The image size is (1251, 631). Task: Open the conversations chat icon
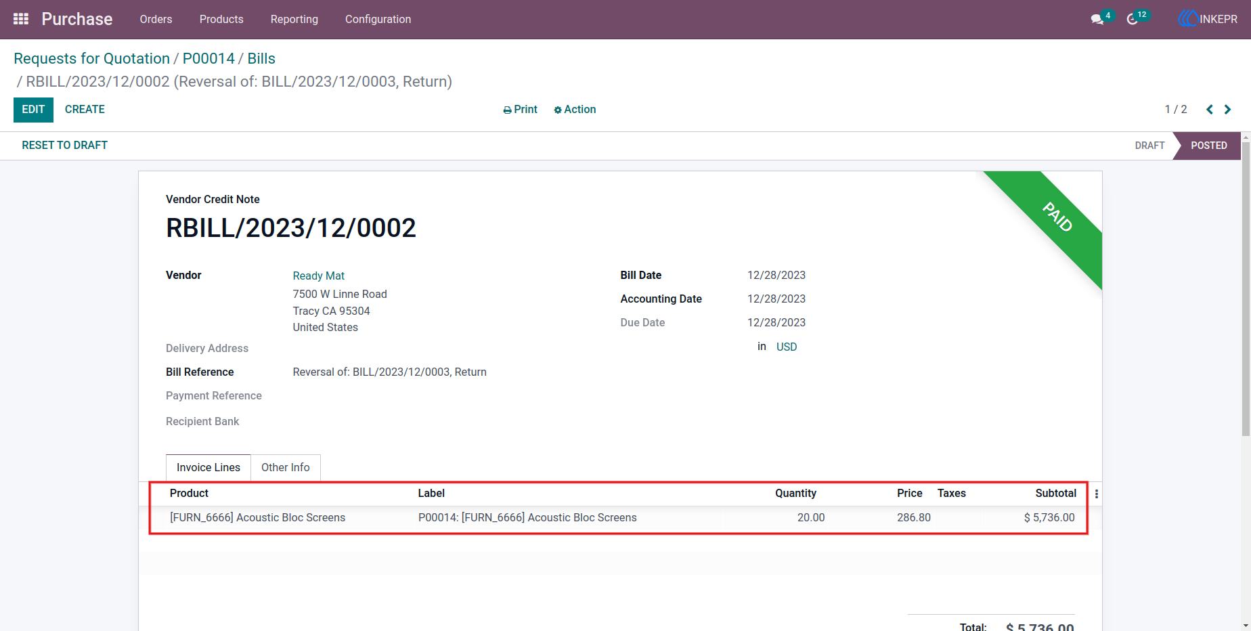[1097, 20]
